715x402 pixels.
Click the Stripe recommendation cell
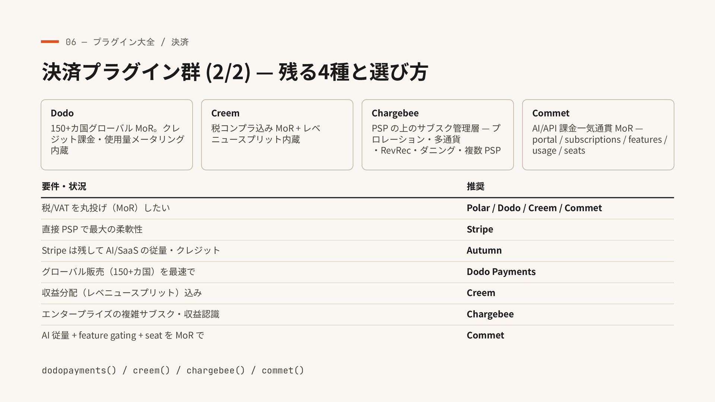coord(480,229)
